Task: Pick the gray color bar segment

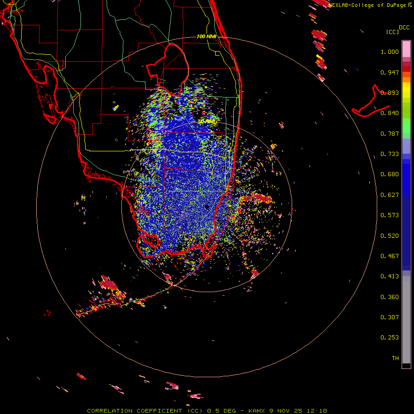Action: [406, 320]
